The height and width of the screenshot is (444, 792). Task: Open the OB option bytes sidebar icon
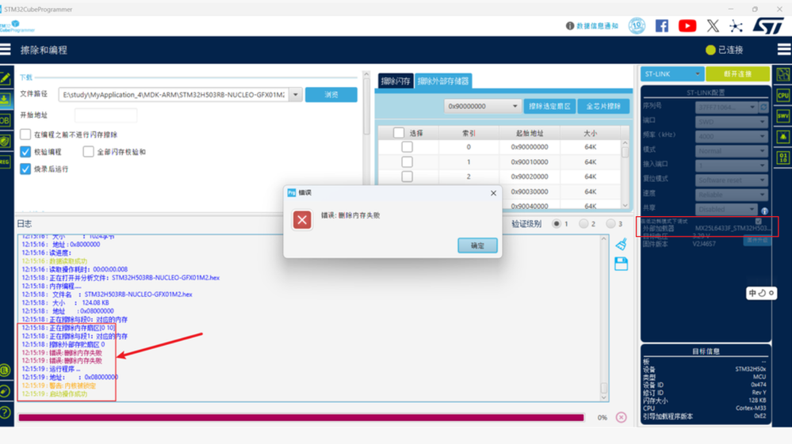(x=5, y=120)
